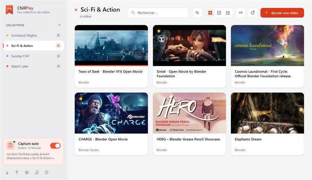Click title Tears of Steel - Blender VFX Open Movie
Screen dimensions: 312x180
(x=111, y=72)
